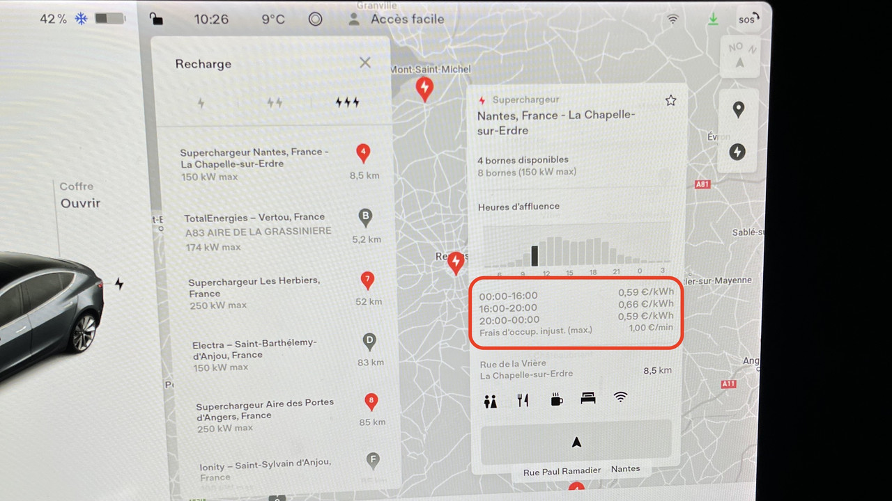Tap the Supercharger map pin at Rennes
The width and height of the screenshot is (892, 501).
(x=456, y=263)
